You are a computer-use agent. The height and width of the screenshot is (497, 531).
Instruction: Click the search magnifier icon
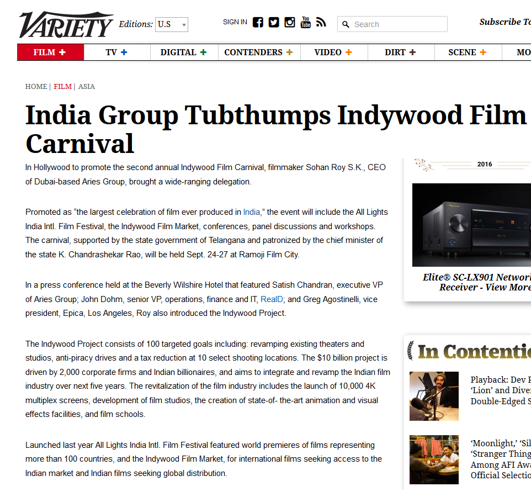coord(346,24)
